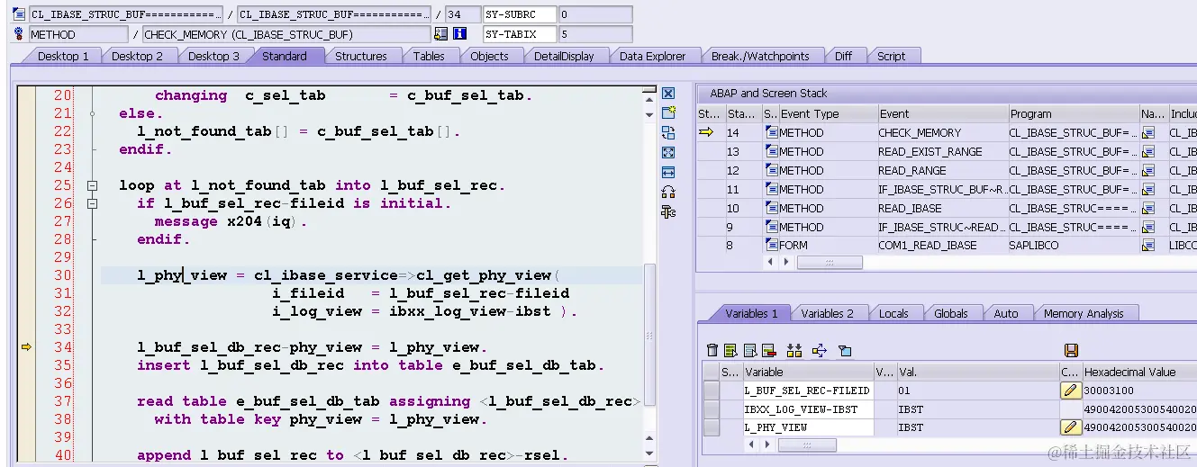
Task: Click the icon beside the METHOD field
Action: [x=18, y=34]
